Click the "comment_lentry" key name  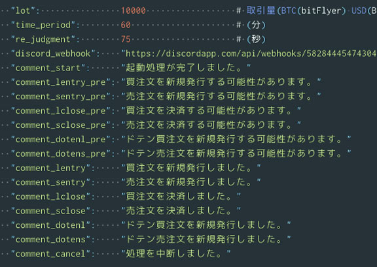pos(51,168)
